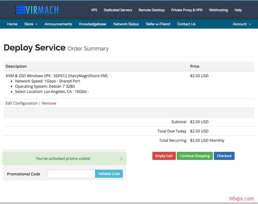Remove the VPS item from cart
The width and height of the screenshot is (258, 204).
[x=49, y=103]
